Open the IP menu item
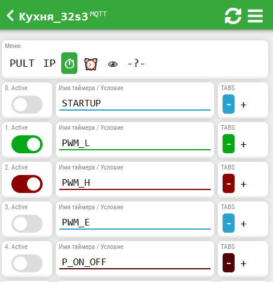 [x=49, y=63]
